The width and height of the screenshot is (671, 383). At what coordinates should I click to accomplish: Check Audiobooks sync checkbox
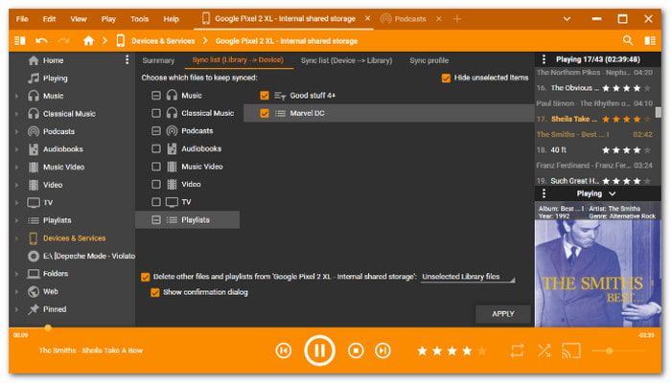pyautogui.click(x=156, y=148)
